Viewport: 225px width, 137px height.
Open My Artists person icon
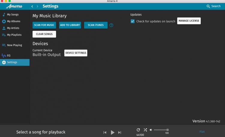pyautogui.click(x=4, y=28)
